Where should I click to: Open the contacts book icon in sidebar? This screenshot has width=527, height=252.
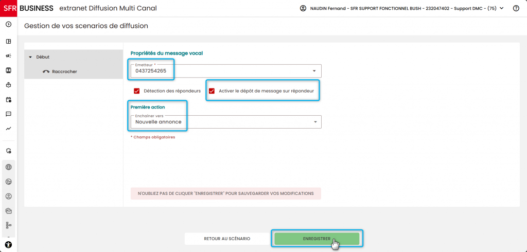click(9, 70)
